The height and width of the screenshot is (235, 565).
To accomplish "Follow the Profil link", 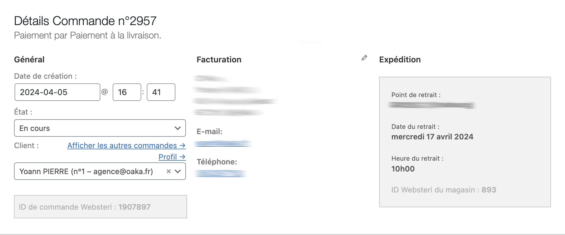I will [x=172, y=157].
